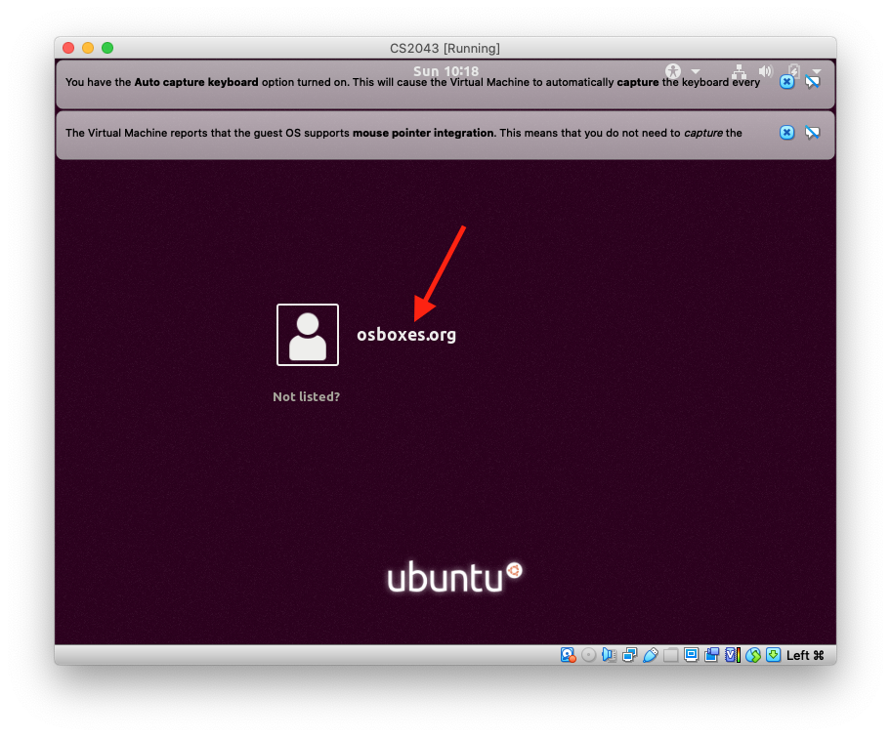
Task: Select the osboxes.org user account
Action: pos(405,335)
